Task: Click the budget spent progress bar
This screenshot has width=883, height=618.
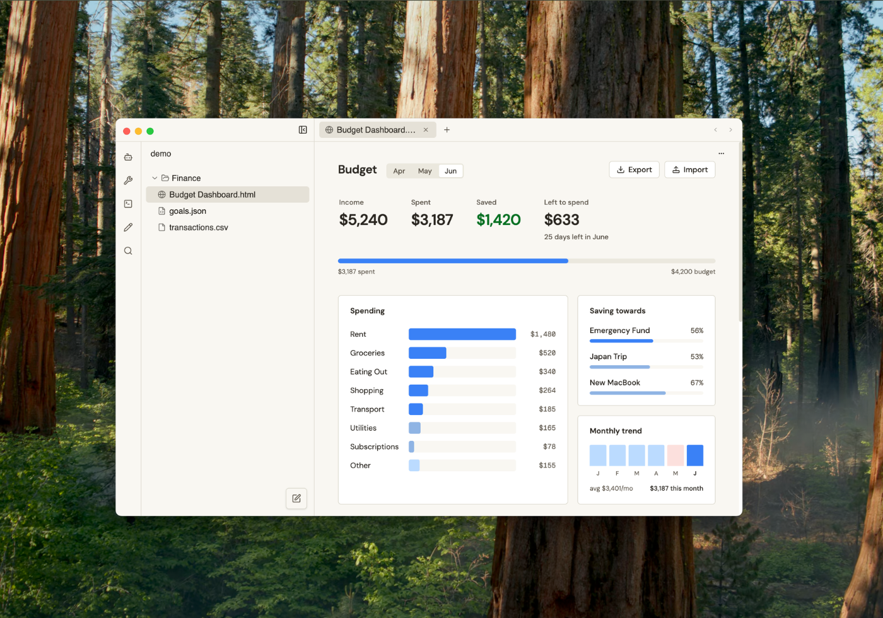Action: point(527,260)
